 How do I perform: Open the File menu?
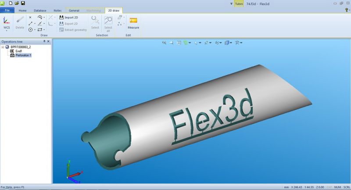(x=7, y=10)
